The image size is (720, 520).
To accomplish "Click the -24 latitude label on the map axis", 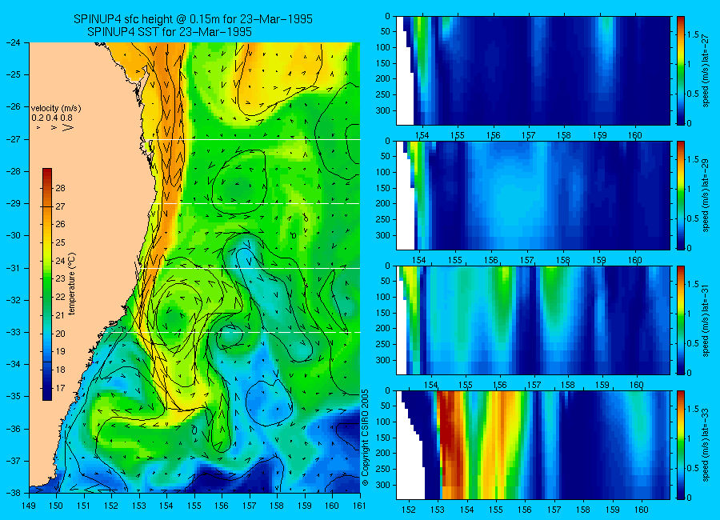I will pyautogui.click(x=14, y=42).
